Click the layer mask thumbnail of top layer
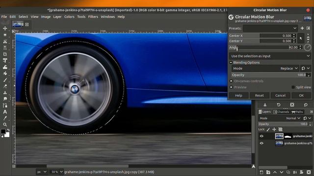Viewport: 314px width, 176px height. click(x=288, y=136)
